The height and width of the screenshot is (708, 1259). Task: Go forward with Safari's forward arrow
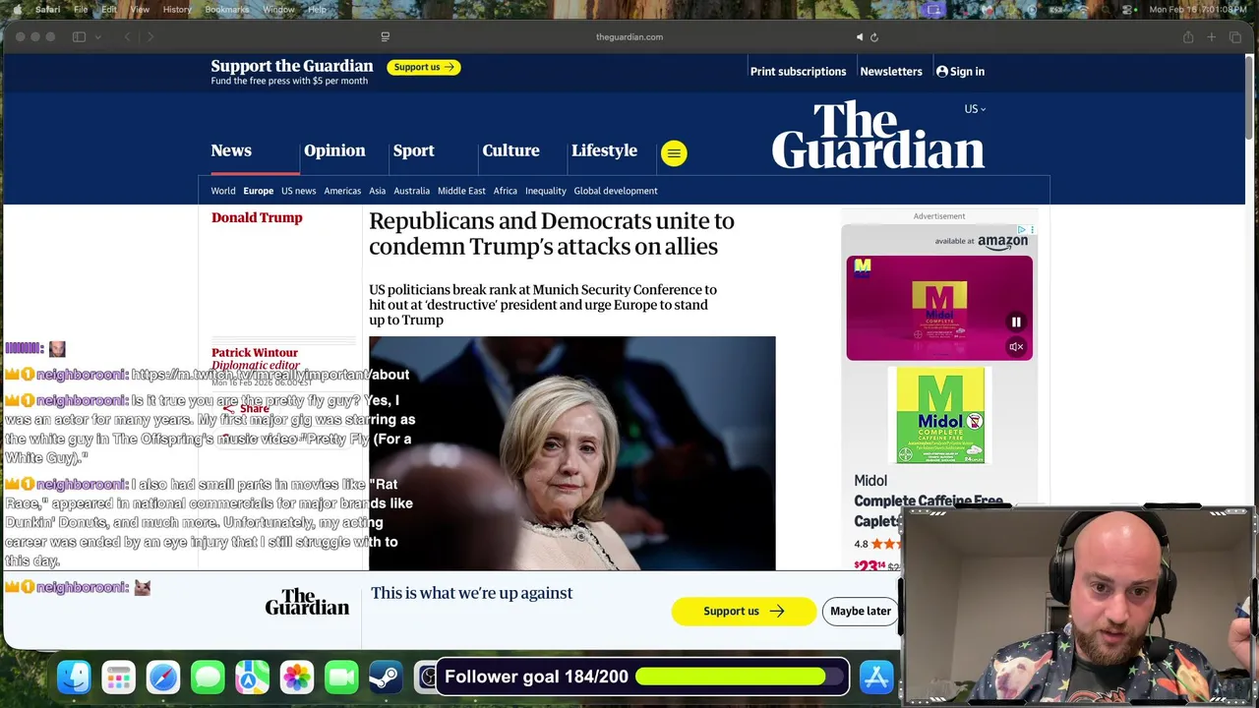[150, 37]
